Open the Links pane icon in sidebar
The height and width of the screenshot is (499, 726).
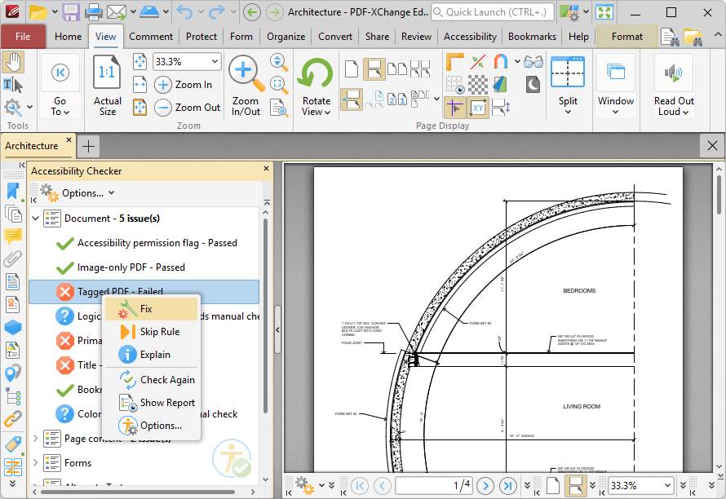[12, 419]
